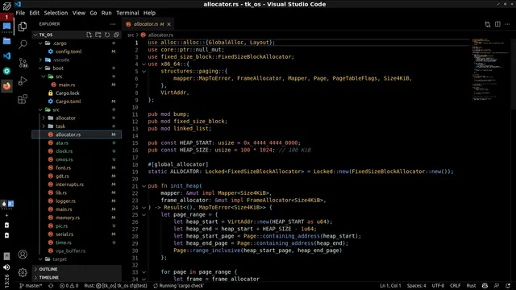Open the Help menu

149,13
